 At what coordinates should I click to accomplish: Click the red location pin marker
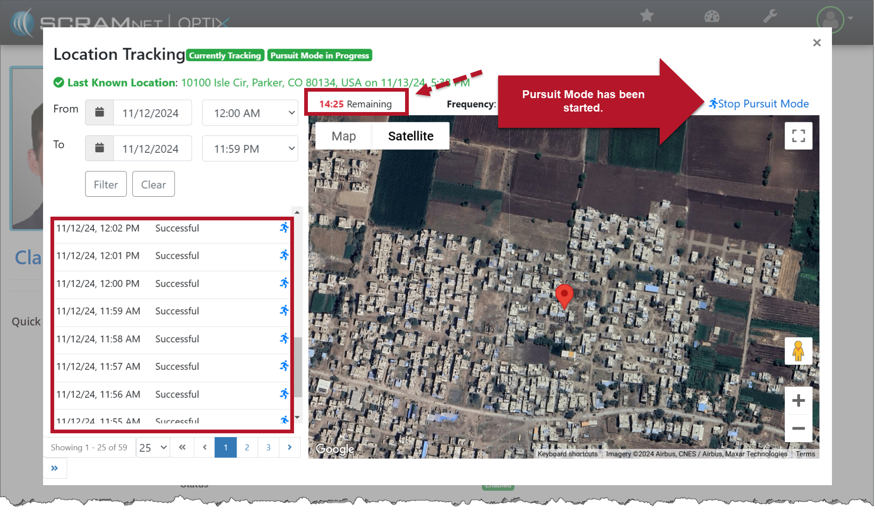(564, 295)
